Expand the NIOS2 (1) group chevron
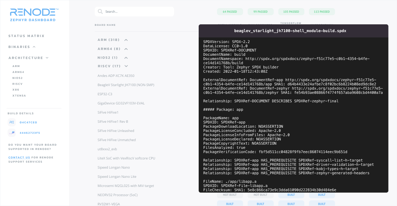The width and height of the screenshot is (397, 206). (x=126, y=58)
